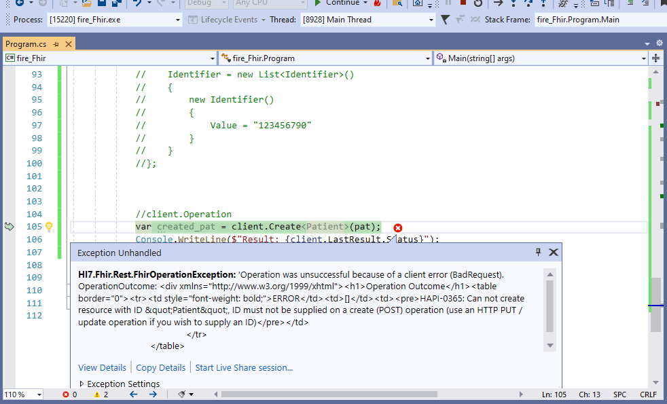Click the View Details link
667x404 pixels.
point(102,367)
